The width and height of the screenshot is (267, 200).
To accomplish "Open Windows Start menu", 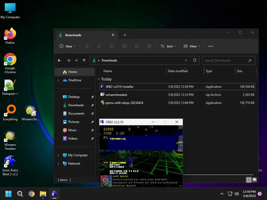I will (x=8, y=194).
